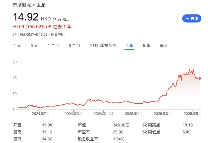Screen dimensions: 208x143
Task: Click the blue 关注 follow button
Action: [192, 18]
